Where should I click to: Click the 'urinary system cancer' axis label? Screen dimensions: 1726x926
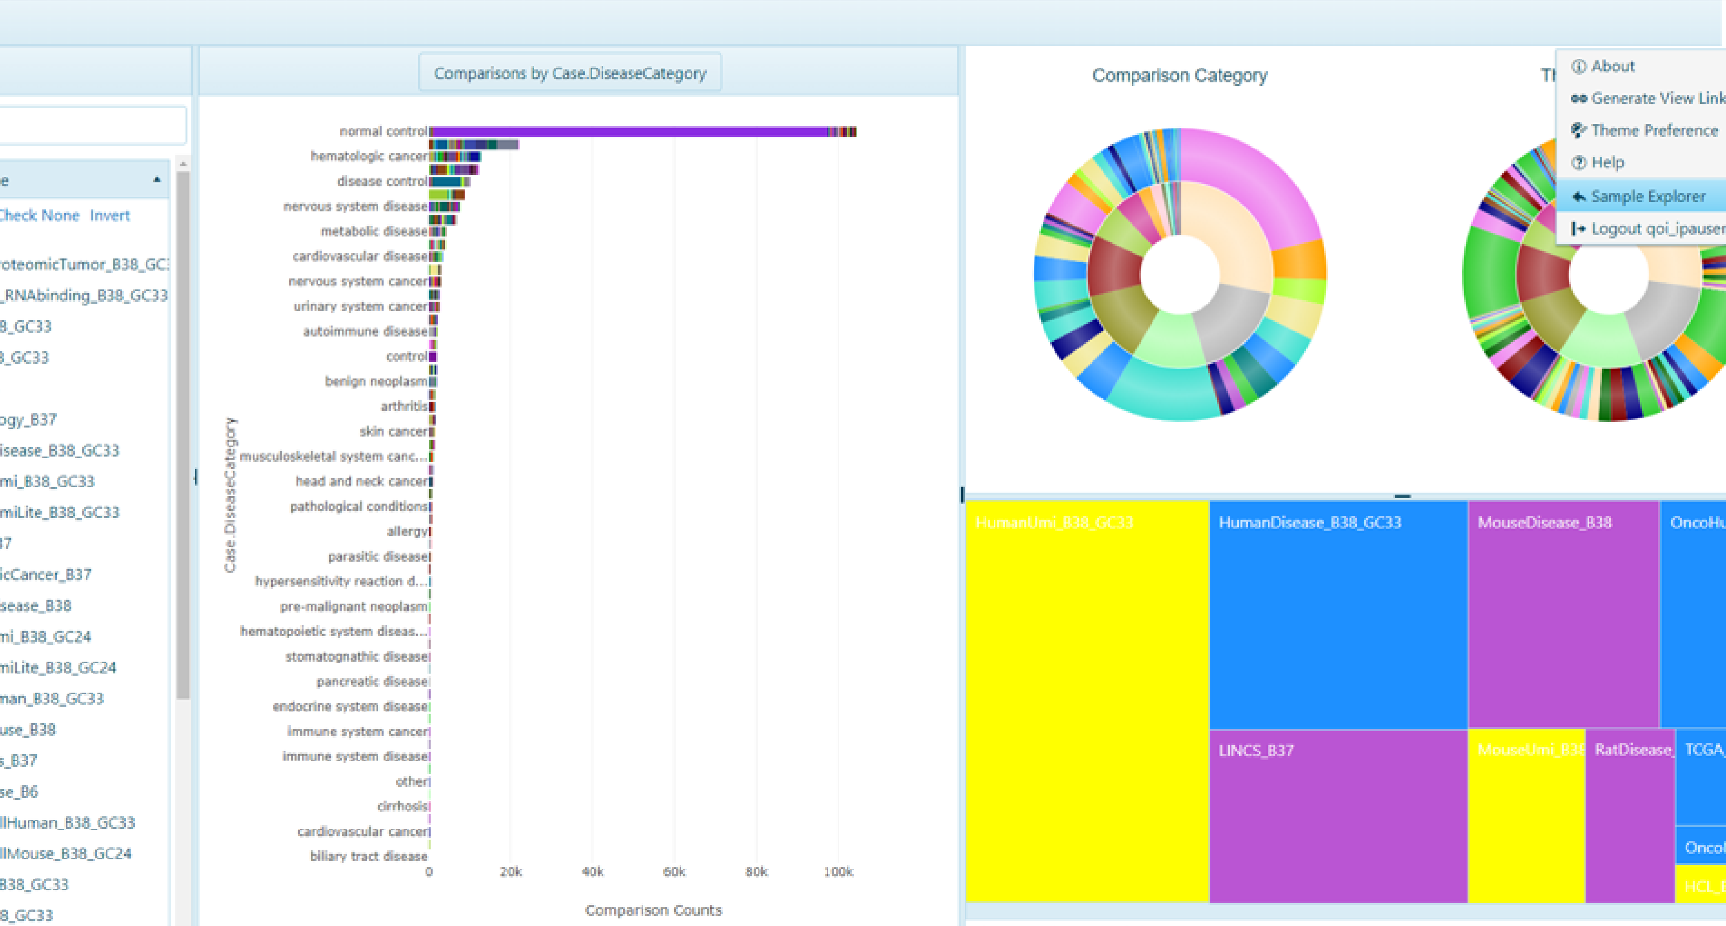[360, 306]
